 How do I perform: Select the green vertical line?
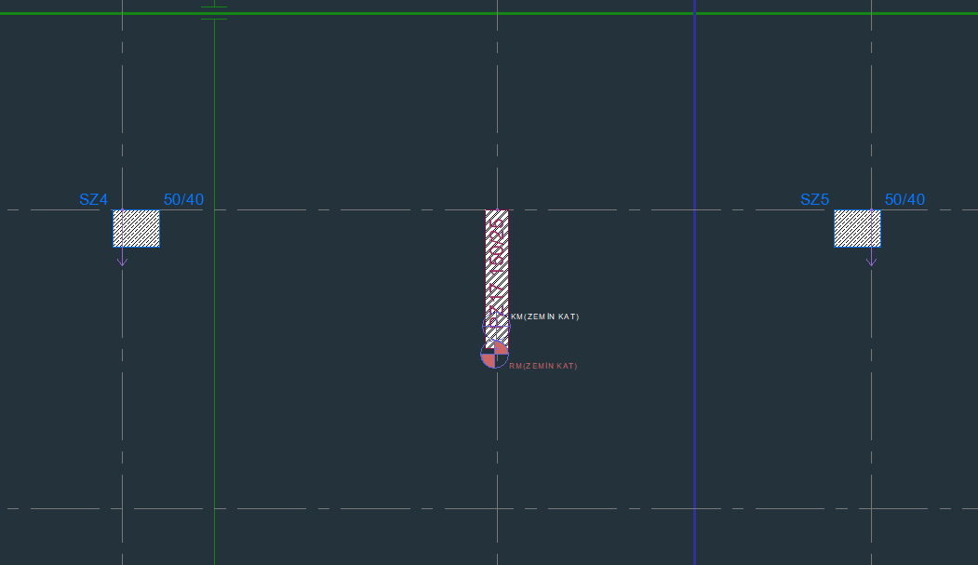[214, 419]
